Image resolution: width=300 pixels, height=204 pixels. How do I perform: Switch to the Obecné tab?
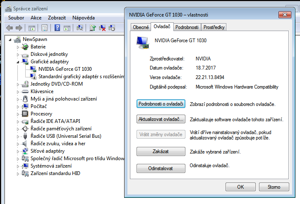pos(141,27)
